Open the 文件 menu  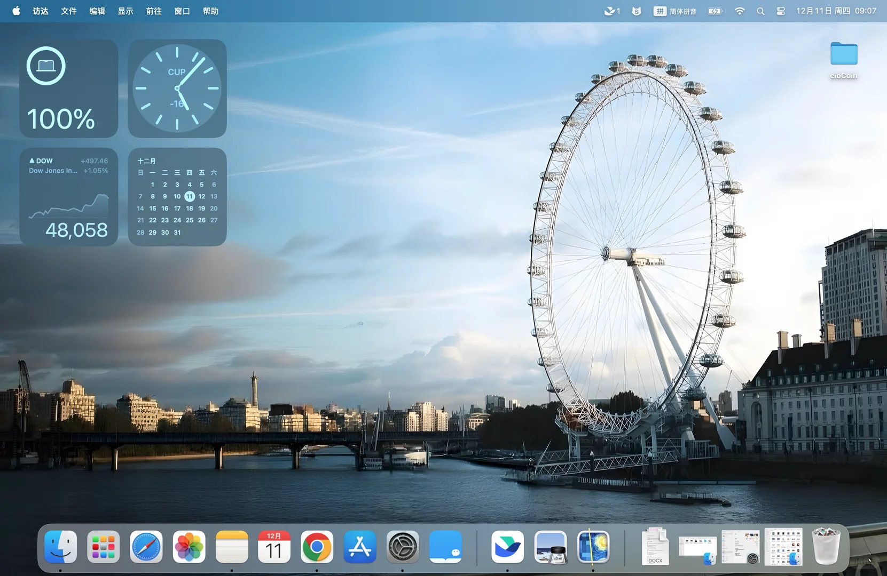[x=69, y=11]
